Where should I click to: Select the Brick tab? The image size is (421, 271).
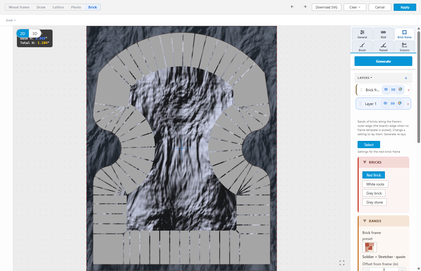click(x=93, y=7)
